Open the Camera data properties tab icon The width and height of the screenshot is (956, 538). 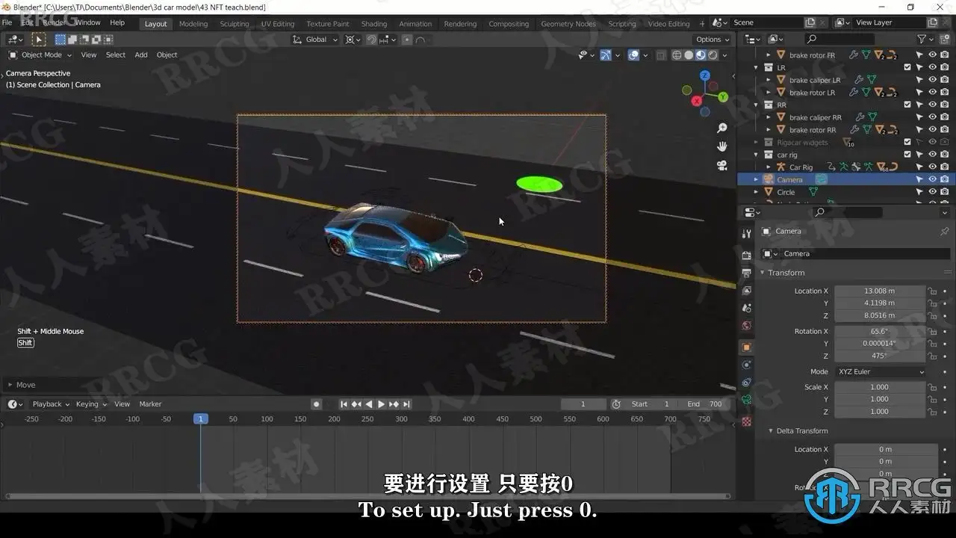pos(746,400)
